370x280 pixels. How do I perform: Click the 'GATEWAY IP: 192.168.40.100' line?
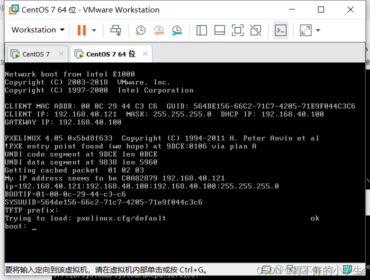[x=63, y=122]
